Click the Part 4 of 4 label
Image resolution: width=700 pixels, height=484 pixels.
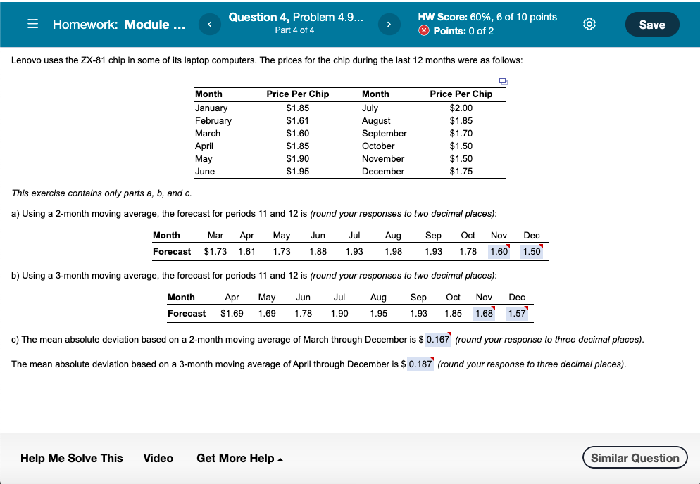[295, 30]
